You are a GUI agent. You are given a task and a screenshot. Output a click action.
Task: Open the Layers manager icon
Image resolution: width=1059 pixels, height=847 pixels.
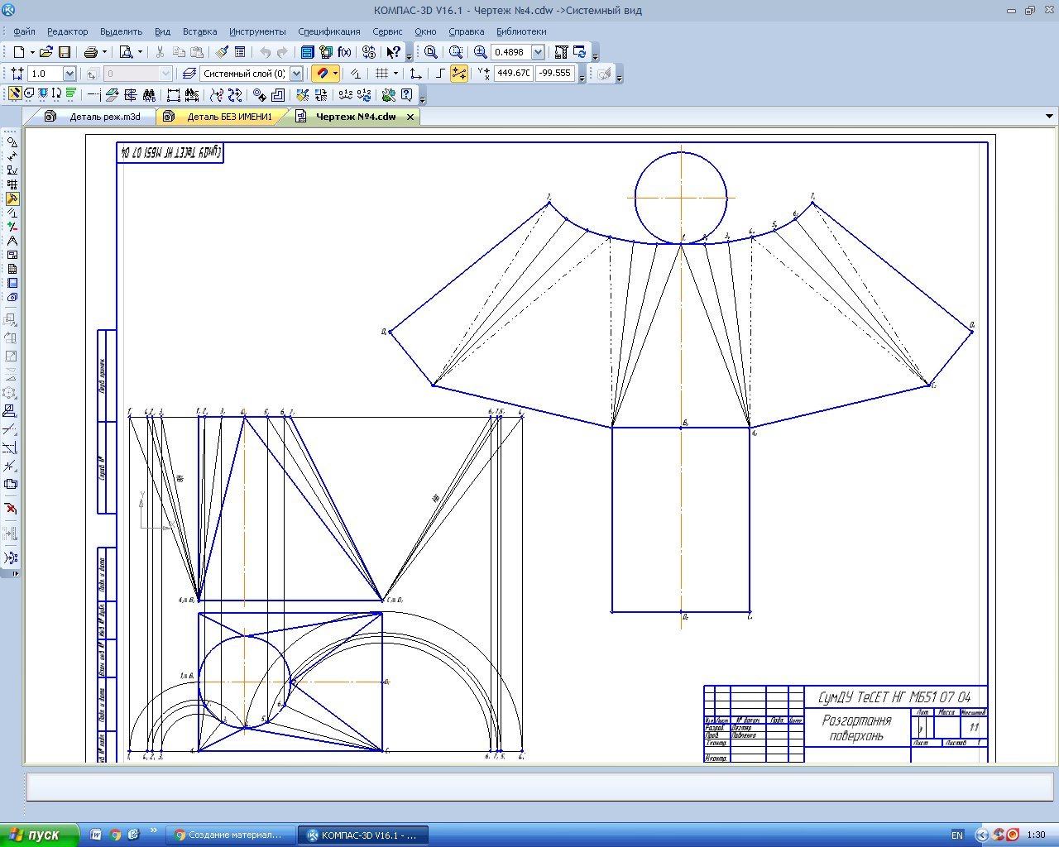click(189, 74)
